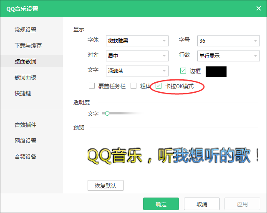Viewport: 267px width, 213px height.
Task: Go to 歌词面板 settings
Action: [25, 77]
